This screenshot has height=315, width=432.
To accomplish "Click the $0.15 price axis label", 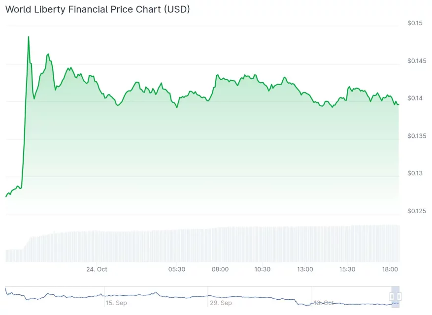I will (x=415, y=23).
